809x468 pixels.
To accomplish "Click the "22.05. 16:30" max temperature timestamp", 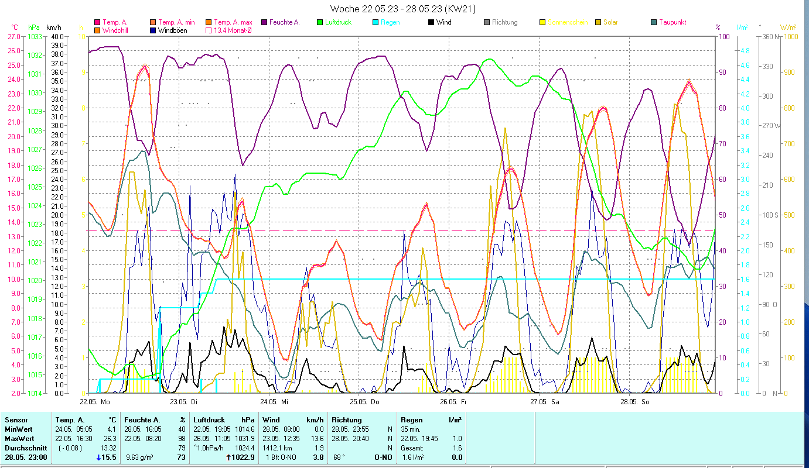I will [x=74, y=439].
